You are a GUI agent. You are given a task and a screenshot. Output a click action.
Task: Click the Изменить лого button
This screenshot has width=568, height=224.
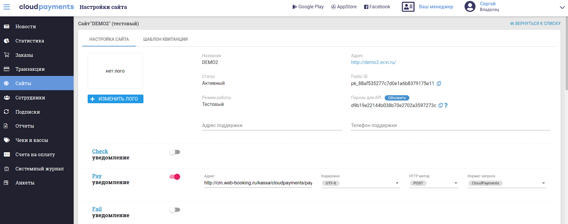pyautogui.click(x=115, y=99)
